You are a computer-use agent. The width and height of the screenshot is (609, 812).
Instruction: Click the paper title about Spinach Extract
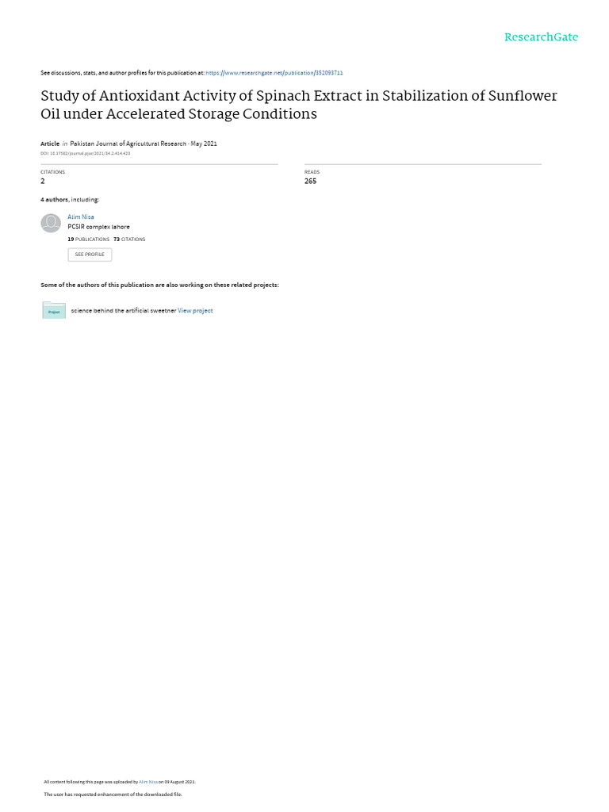299,105
